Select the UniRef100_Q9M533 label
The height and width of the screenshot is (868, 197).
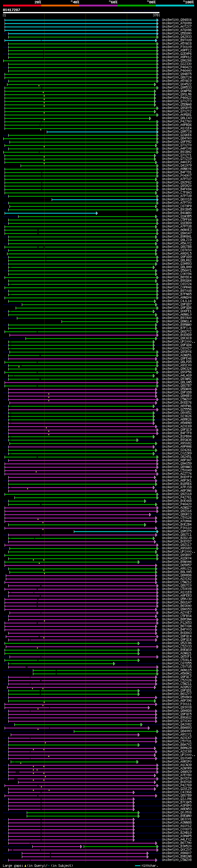coord(177,88)
